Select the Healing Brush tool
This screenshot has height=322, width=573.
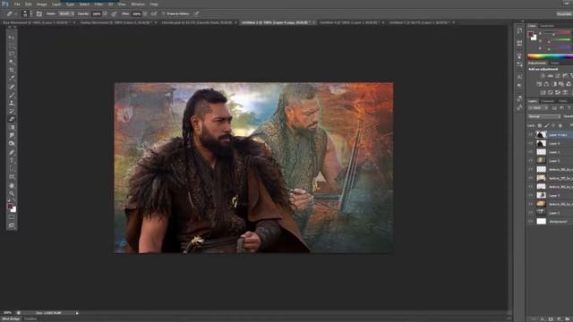coord(12,87)
